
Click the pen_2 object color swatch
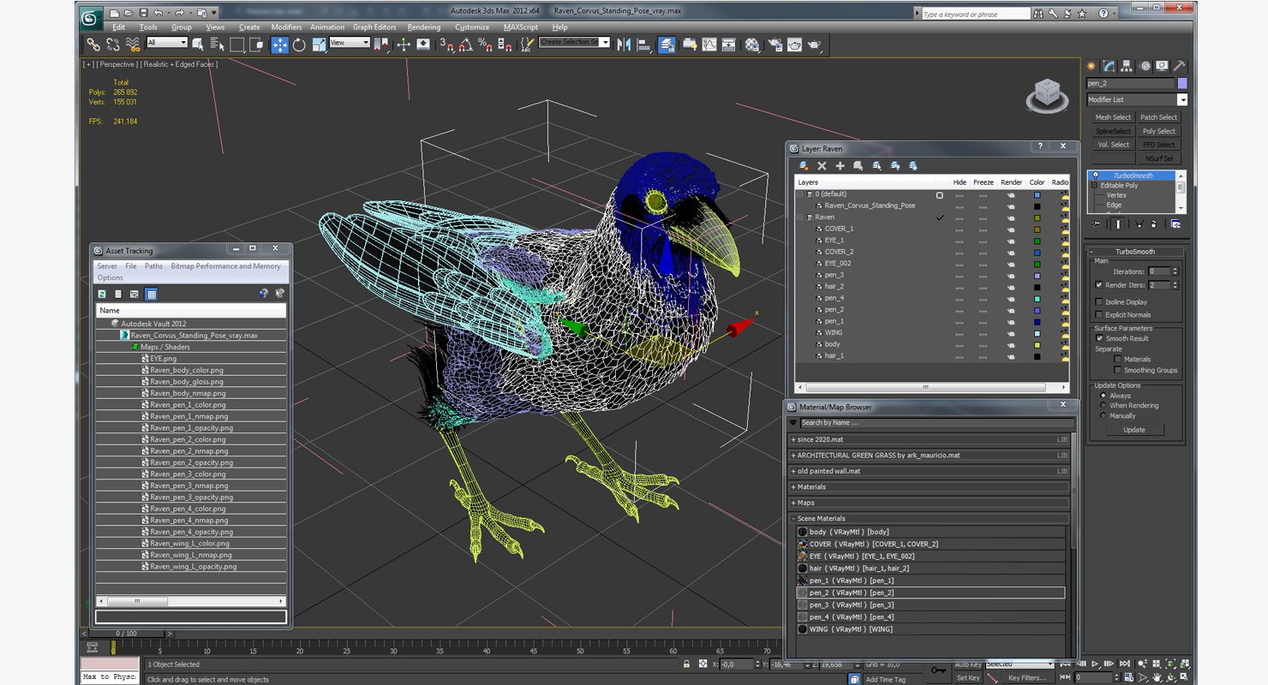[x=1182, y=83]
